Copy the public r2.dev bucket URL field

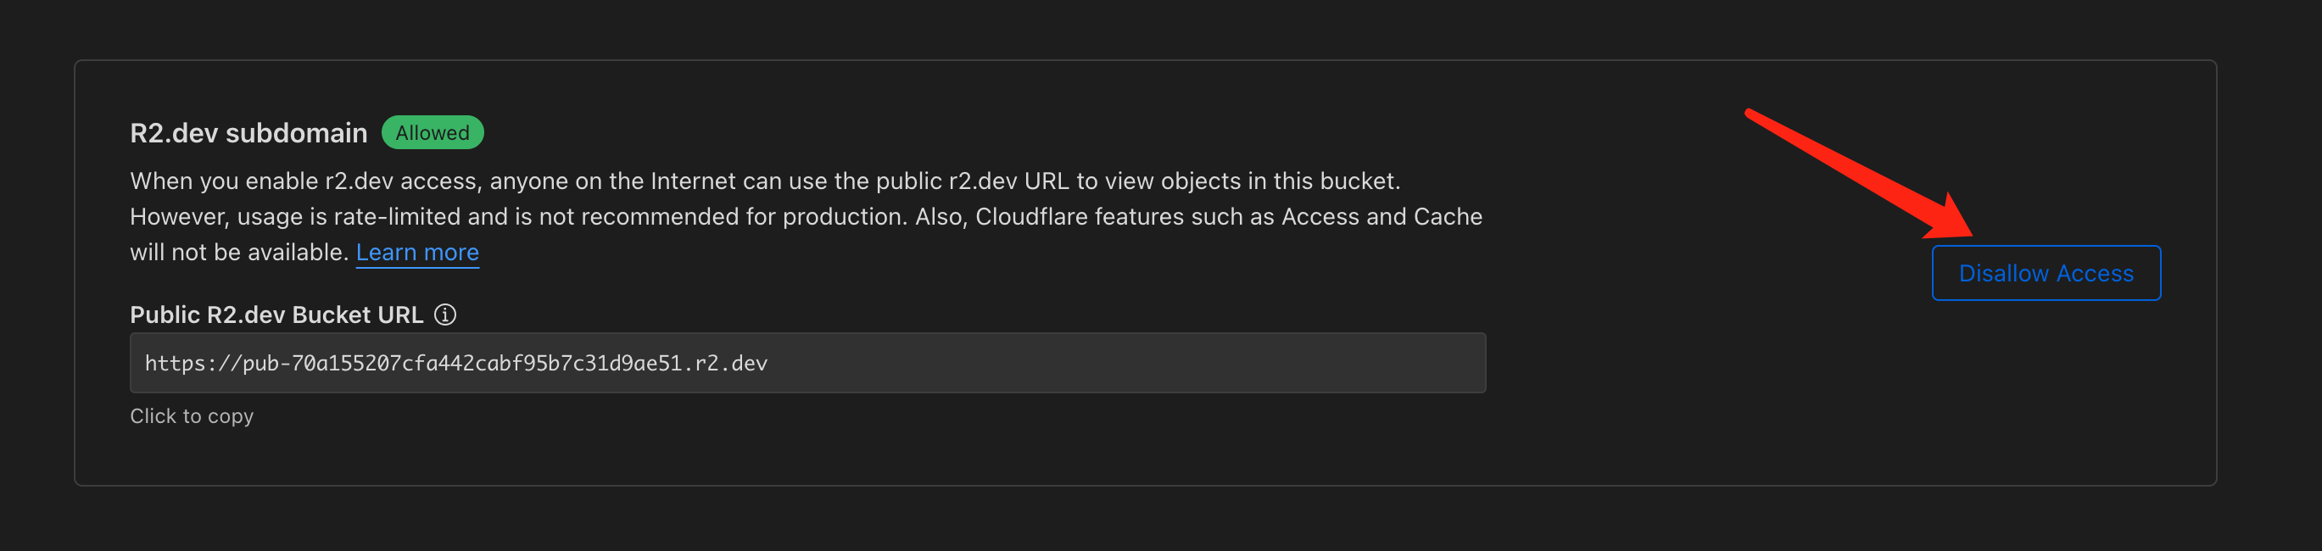[807, 363]
